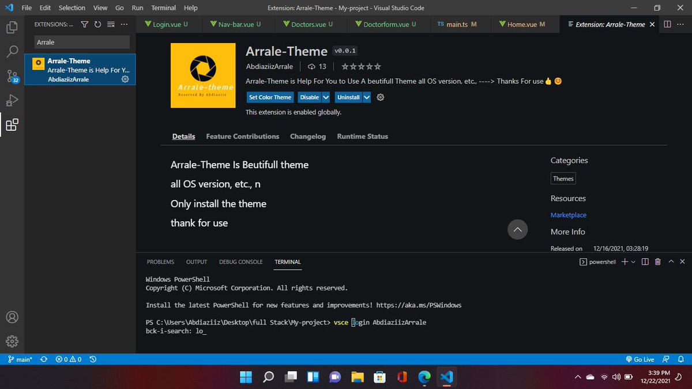
Task: Switch to the Problems panel tab
Action: [x=160, y=262]
